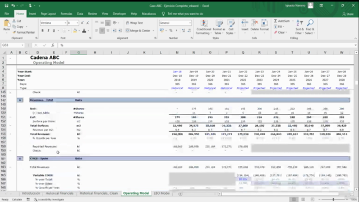Toggle Italic formatting
The width and height of the screenshot is (359, 202).
pyautogui.click(x=48, y=30)
